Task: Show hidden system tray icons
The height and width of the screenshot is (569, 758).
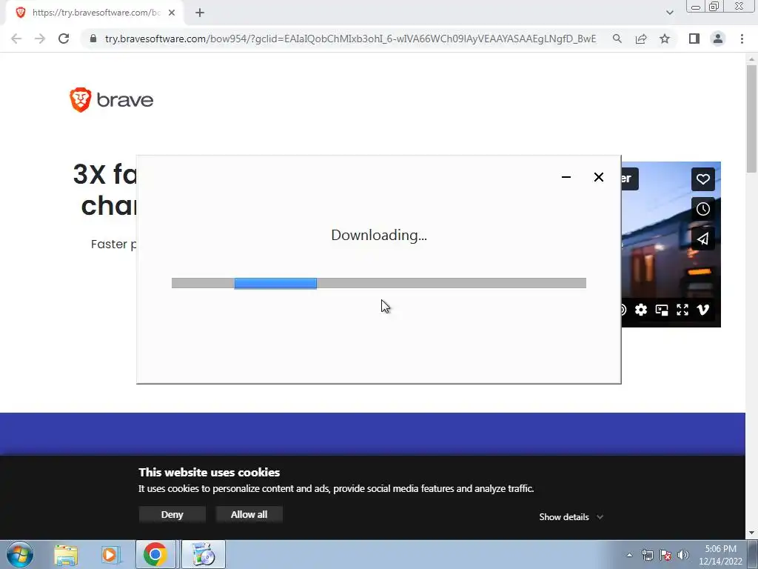Action: click(x=629, y=555)
